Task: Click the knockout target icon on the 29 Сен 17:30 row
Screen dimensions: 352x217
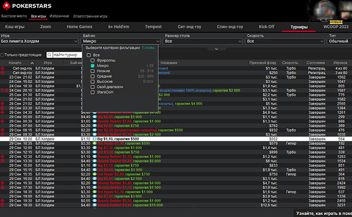Action: [x=3, y=187]
